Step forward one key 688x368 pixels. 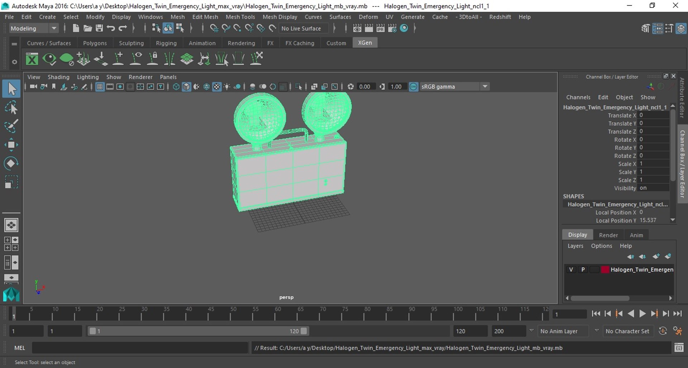coord(654,314)
